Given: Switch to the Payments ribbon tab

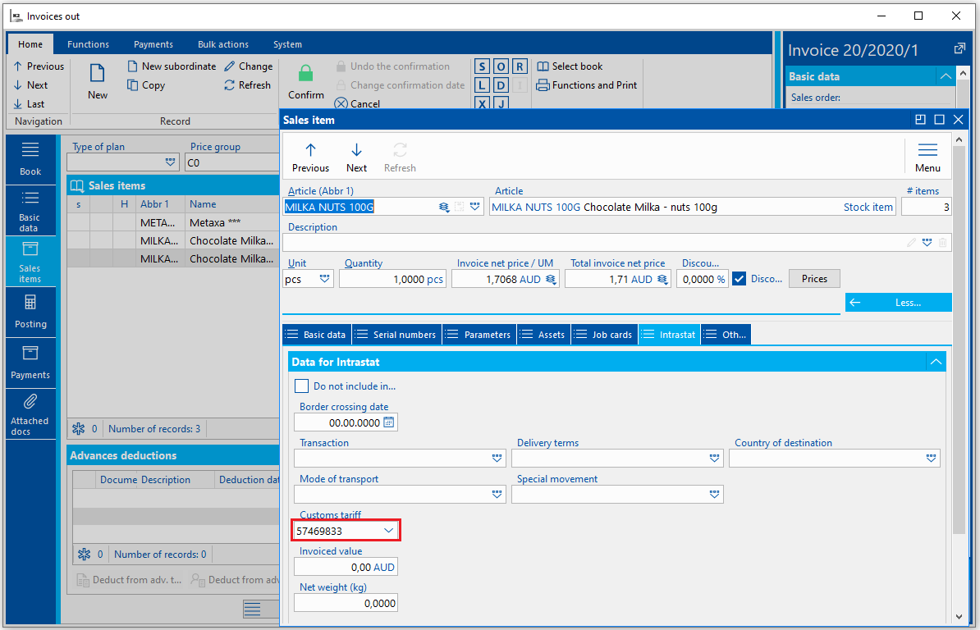Looking at the screenshot, I should [x=153, y=44].
